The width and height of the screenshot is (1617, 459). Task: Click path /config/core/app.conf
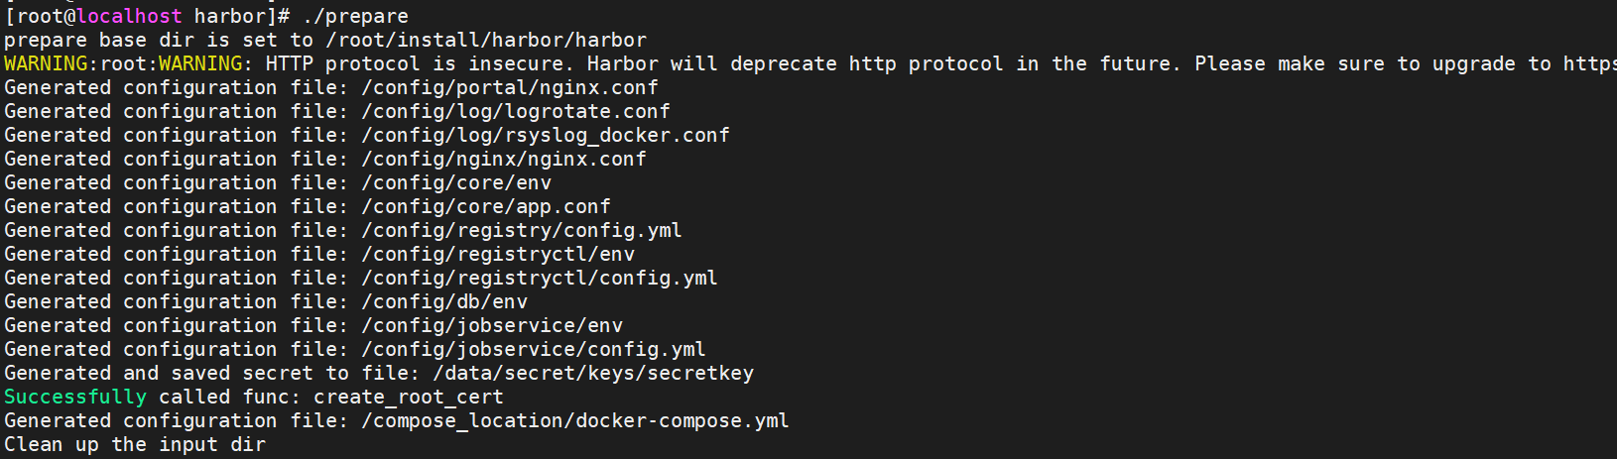[486, 206]
